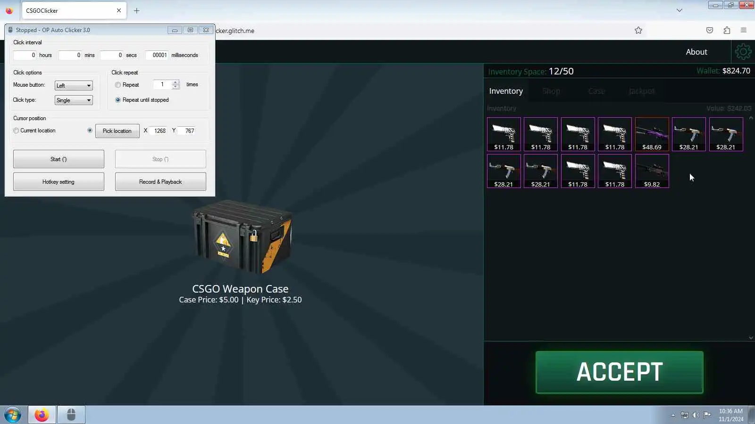Click the Start button in Auto Clicker
755x424 pixels.
coord(59,159)
